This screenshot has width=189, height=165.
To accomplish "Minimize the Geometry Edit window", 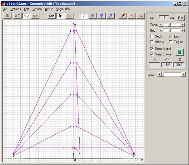I will coord(175,4).
